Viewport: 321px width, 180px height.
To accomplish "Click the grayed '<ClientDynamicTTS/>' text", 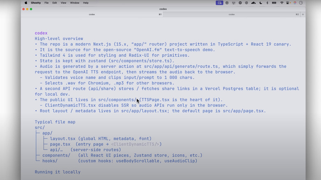I will [135, 144].
